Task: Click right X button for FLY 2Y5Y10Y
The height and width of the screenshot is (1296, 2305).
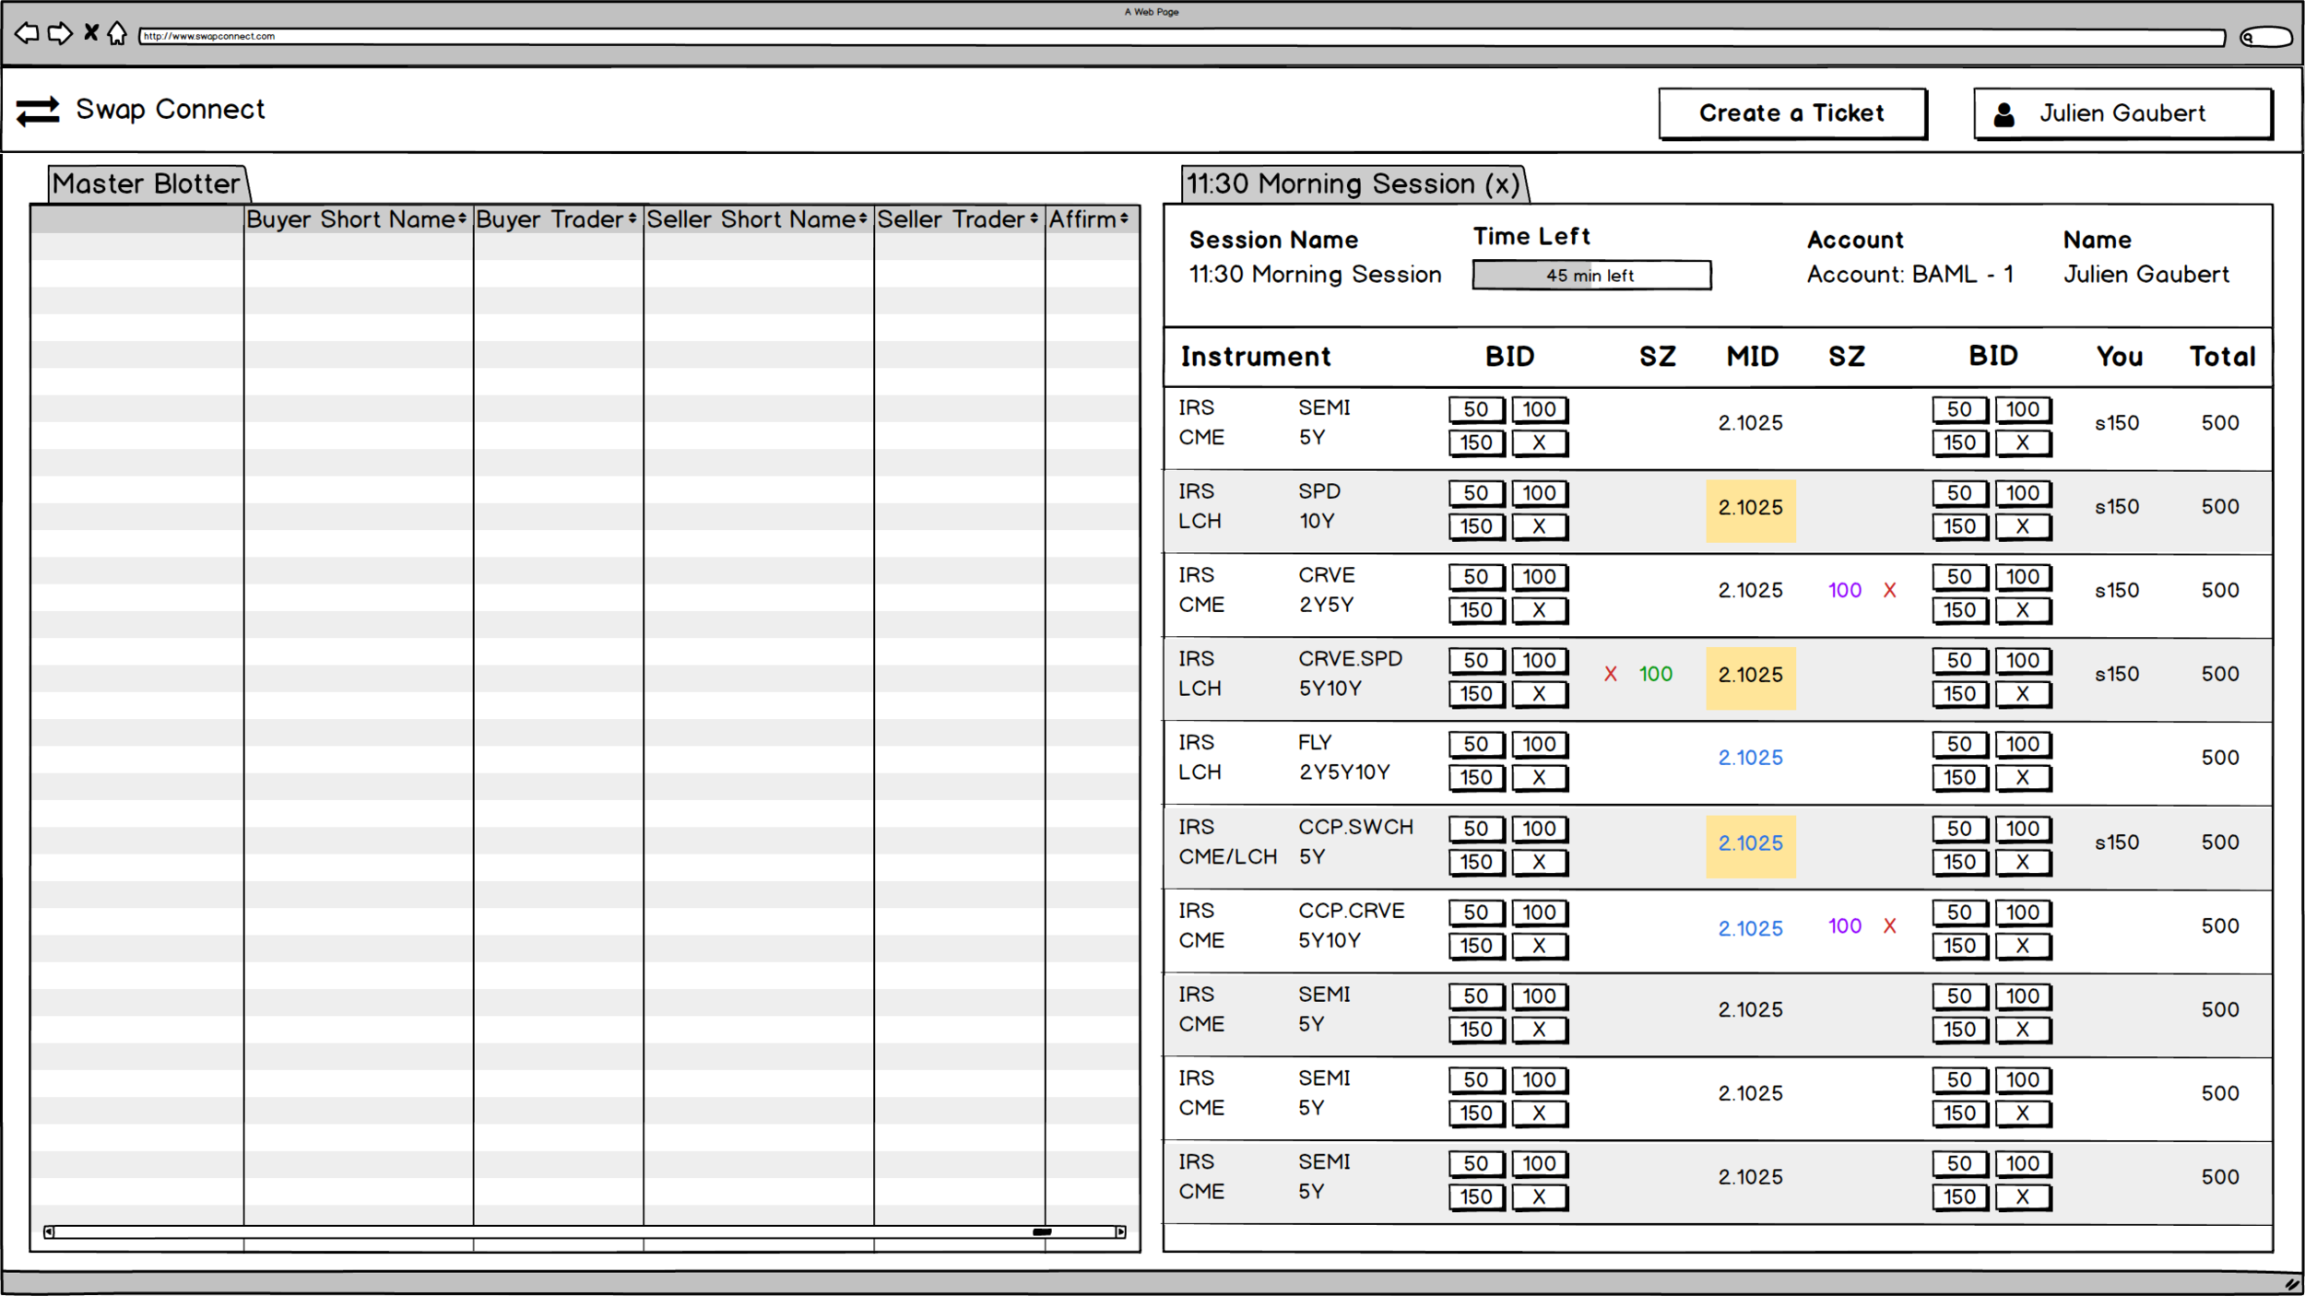Action: (x=2023, y=778)
